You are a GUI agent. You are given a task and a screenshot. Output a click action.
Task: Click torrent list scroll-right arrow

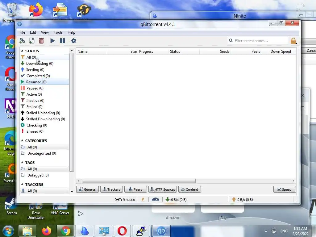click(293, 181)
